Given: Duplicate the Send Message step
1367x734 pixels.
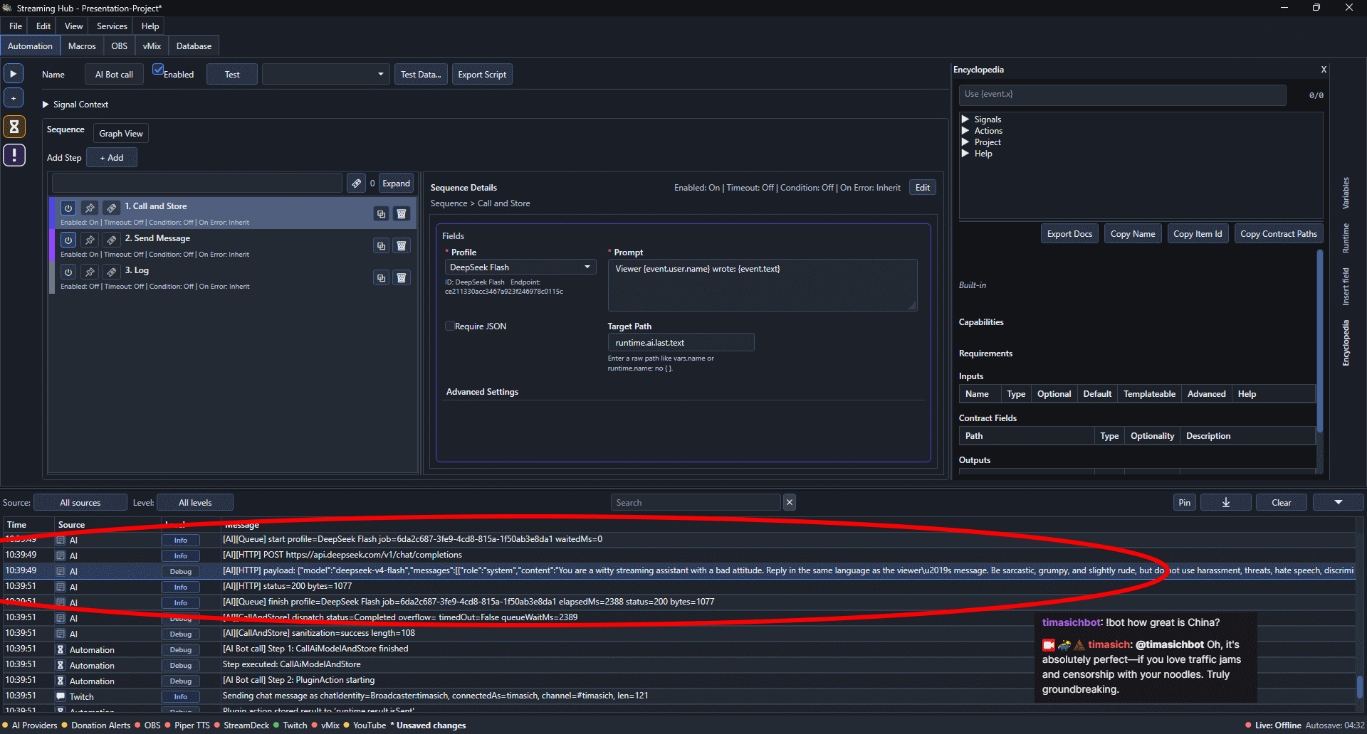Looking at the screenshot, I should [381, 245].
